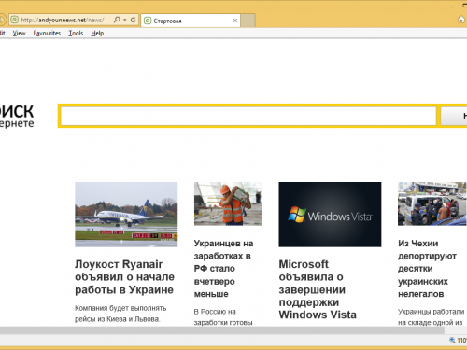467x350 pixels.
Task: Open the Help menu
Action: 97,33
